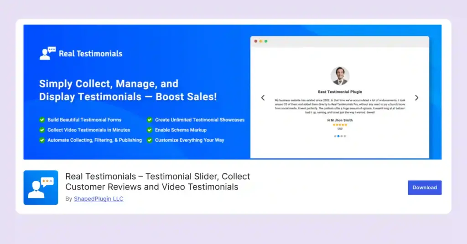Click the Download button
This screenshot has height=244, width=467.
point(425,188)
